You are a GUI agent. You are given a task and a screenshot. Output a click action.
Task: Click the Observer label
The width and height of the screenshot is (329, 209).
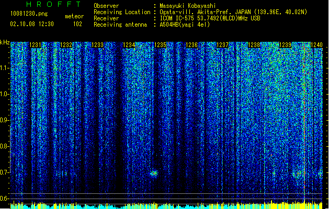pos(106,6)
